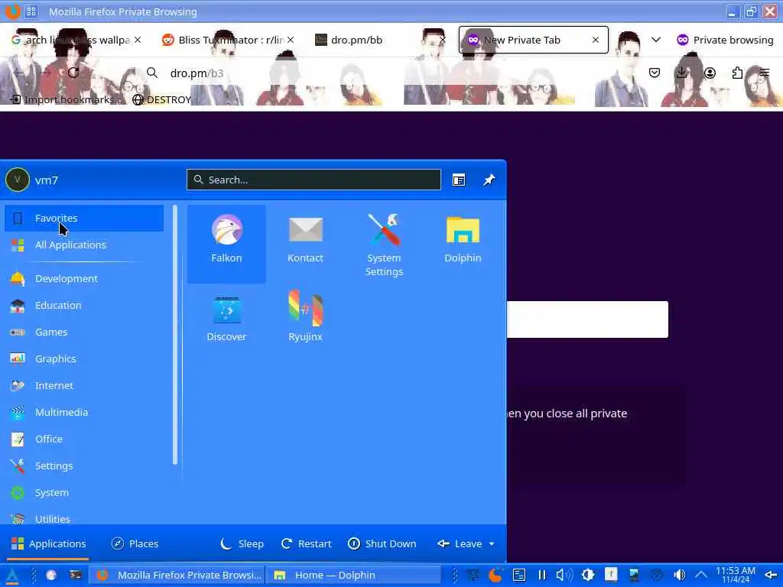Click the orange moon tray icon
783x587 pixels.
click(x=495, y=575)
